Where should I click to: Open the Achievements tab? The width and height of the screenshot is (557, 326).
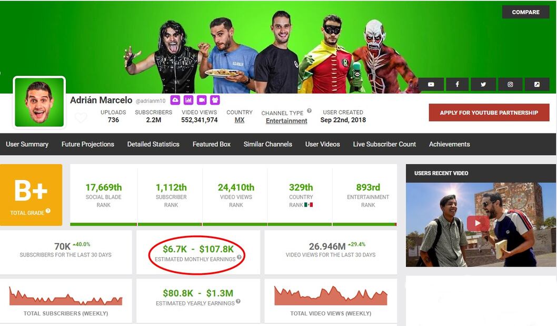click(452, 144)
